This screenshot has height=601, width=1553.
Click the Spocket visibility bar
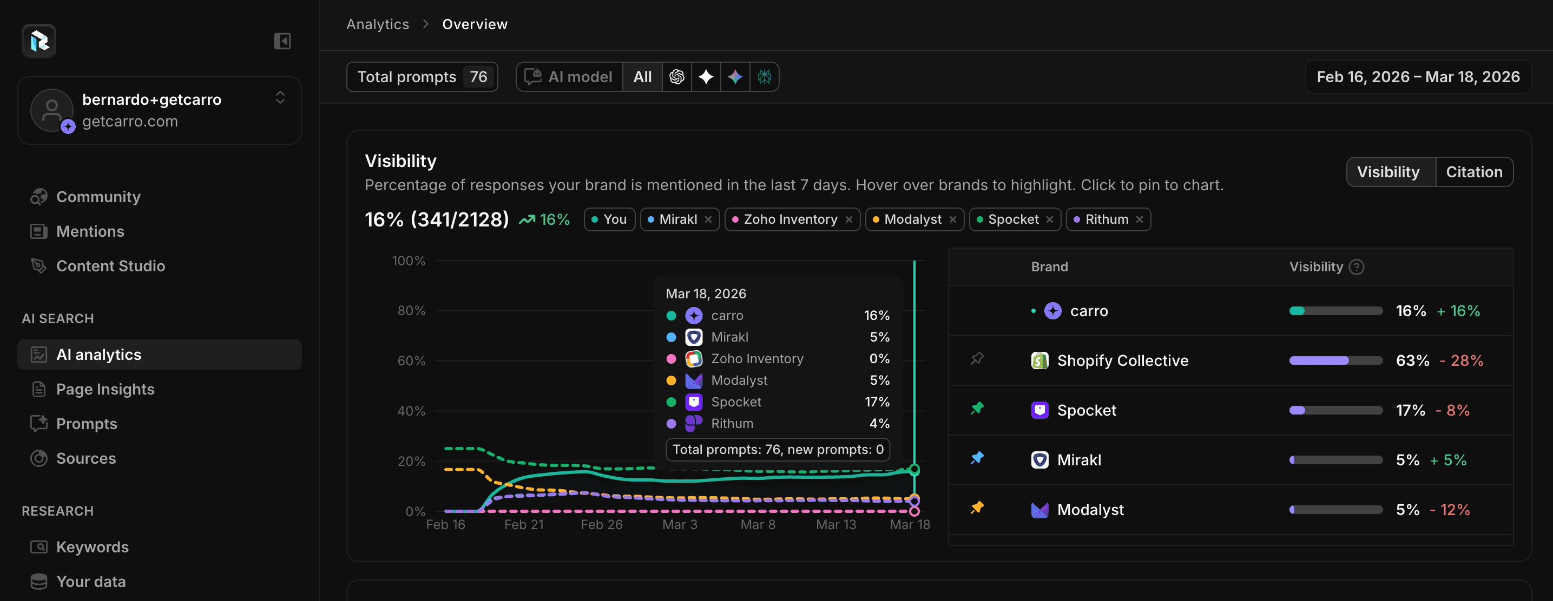pyautogui.click(x=1336, y=410)
